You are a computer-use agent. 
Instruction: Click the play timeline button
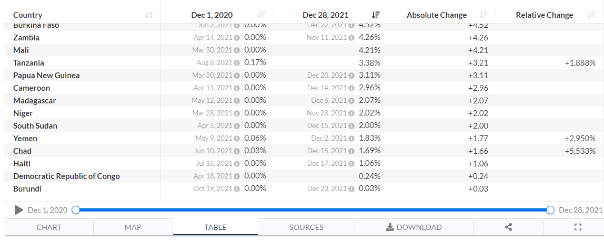point(19,210)
